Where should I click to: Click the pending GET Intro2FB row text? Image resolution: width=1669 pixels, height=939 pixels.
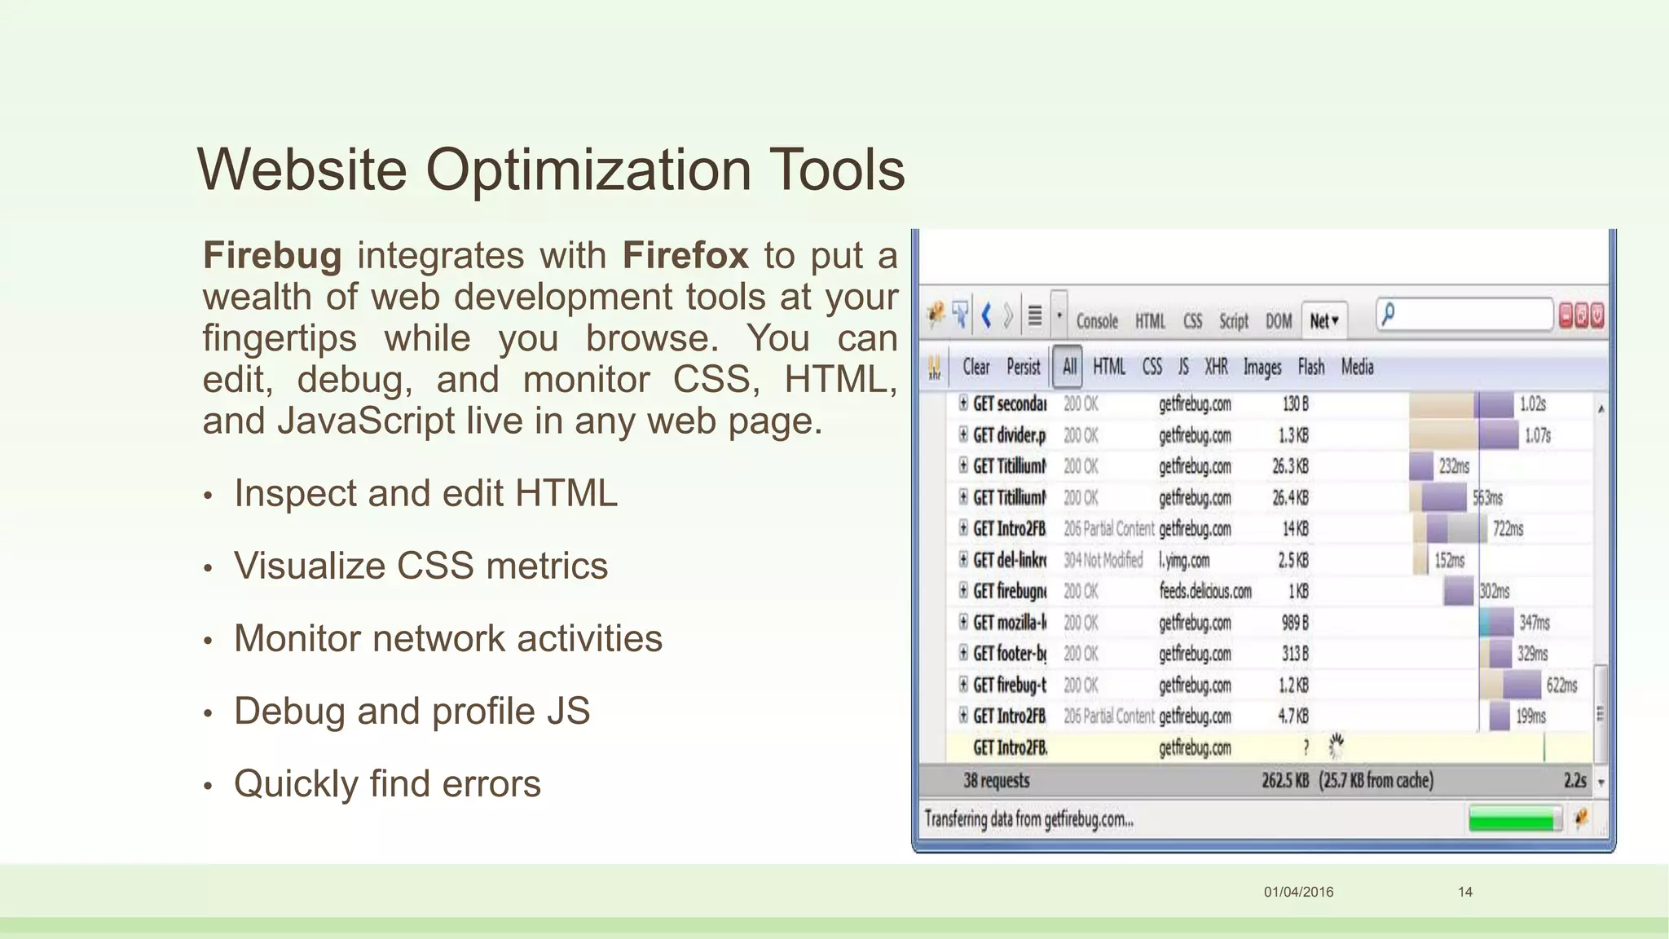pyautogui.click(x=1011, y=747)
